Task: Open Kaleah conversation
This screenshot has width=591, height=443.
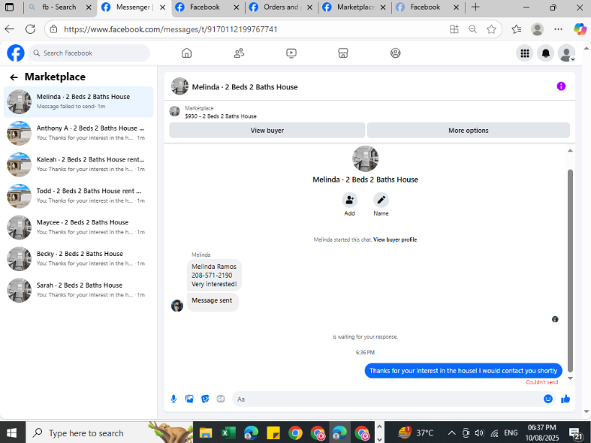Action: click(x=78, y=164)
